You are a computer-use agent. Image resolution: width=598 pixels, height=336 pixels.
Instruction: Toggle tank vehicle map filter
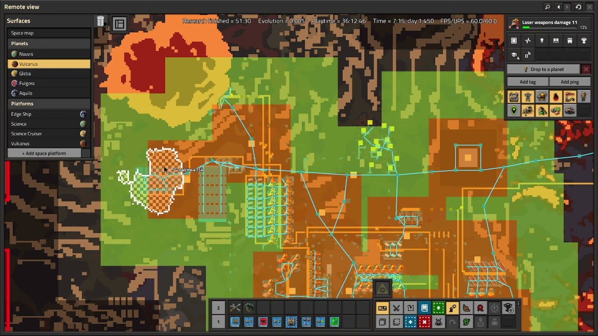click(x=570, y=111)
